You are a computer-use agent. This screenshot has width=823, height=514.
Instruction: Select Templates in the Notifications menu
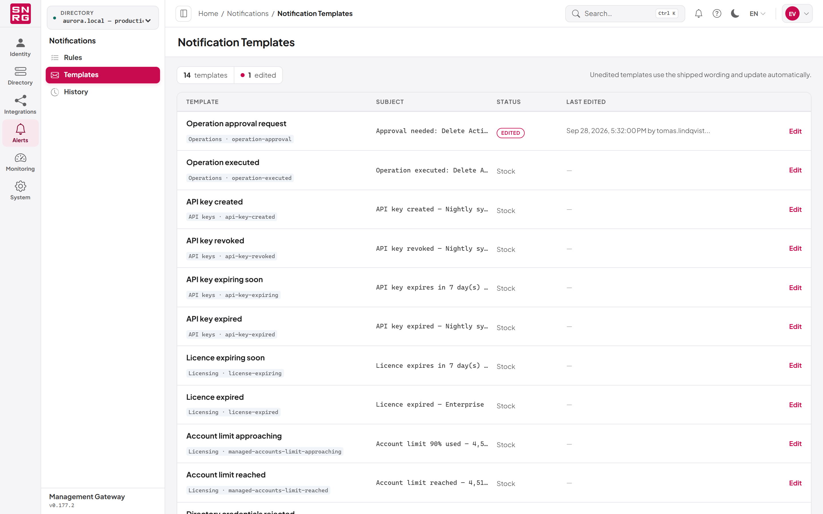[103, 75]
